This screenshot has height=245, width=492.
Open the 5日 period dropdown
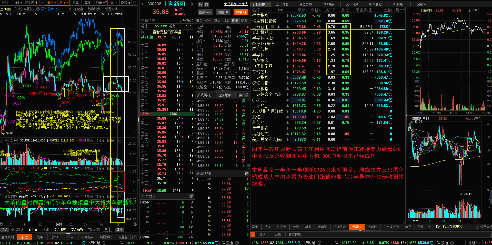pyautogui.click(x=18, y=3)
